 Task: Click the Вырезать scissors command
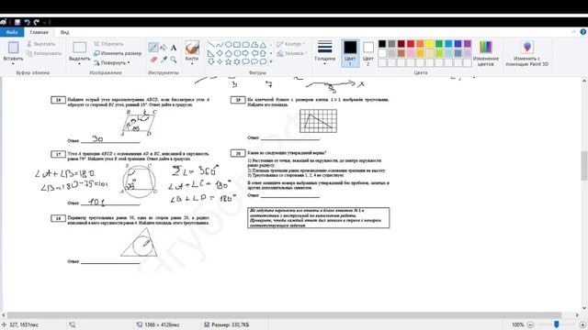click(40, 44)
